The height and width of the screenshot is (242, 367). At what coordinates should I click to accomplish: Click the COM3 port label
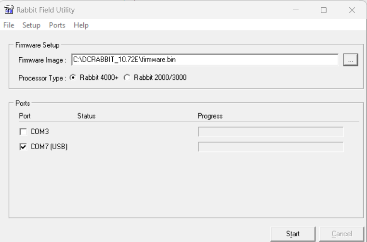pos(39,132)
